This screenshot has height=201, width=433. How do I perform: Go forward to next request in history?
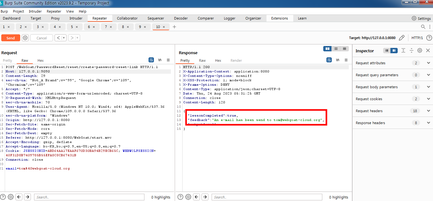[72, 38]
